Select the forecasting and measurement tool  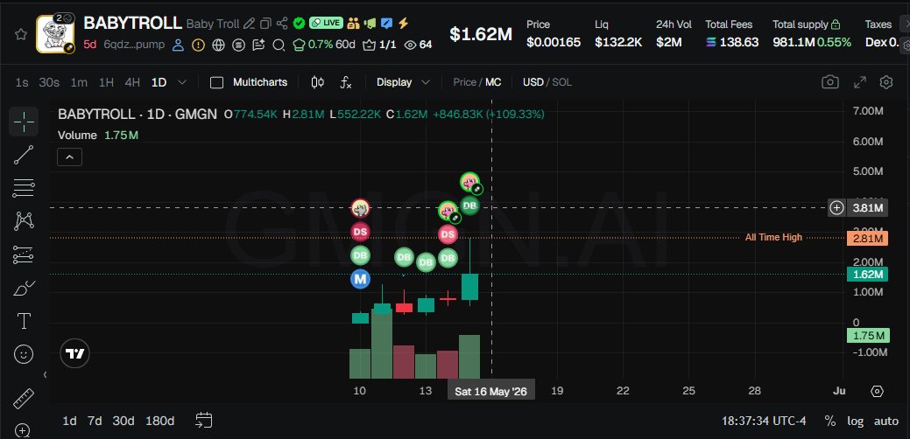24,254
